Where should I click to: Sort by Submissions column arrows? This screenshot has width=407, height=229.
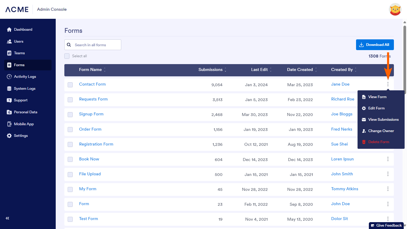225,70
